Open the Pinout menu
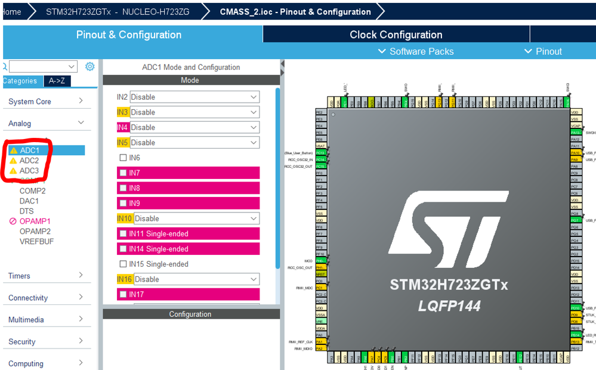This screenshot has height=370, width=596. coord(543,51)
